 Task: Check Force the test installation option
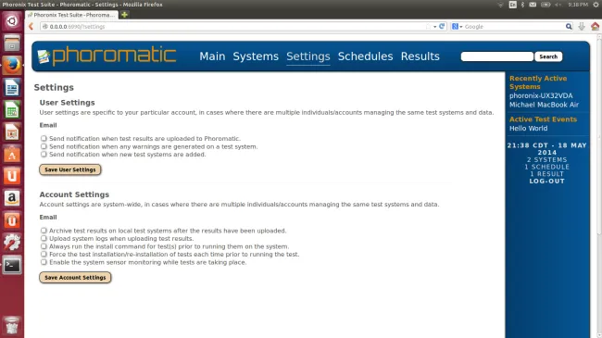click(44, 254)
